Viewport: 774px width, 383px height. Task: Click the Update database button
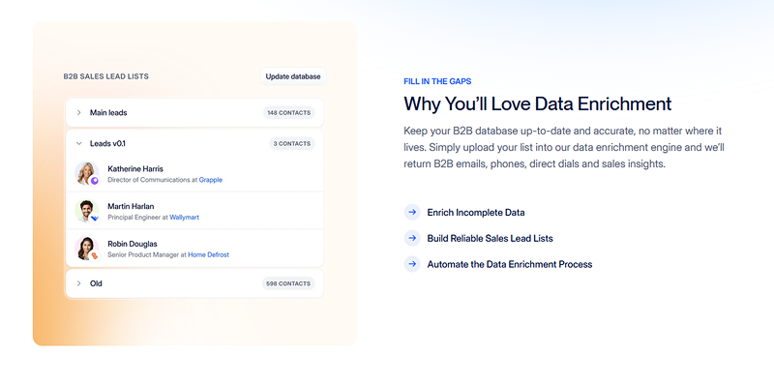click(293, 76)
